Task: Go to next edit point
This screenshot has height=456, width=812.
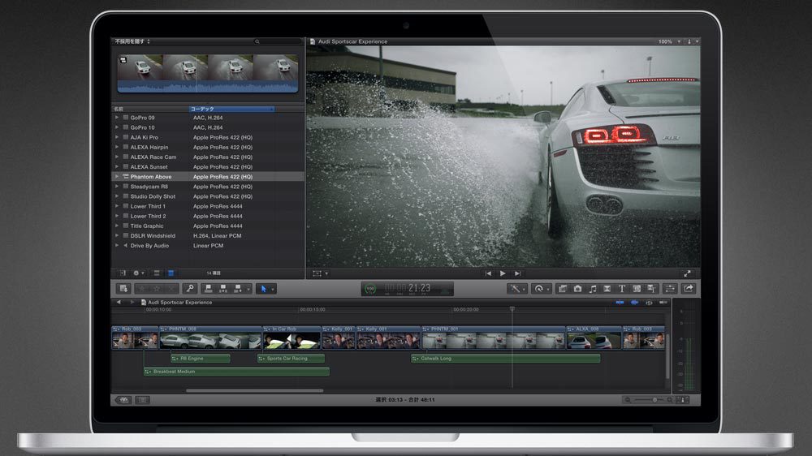Action: pos(516,273)
